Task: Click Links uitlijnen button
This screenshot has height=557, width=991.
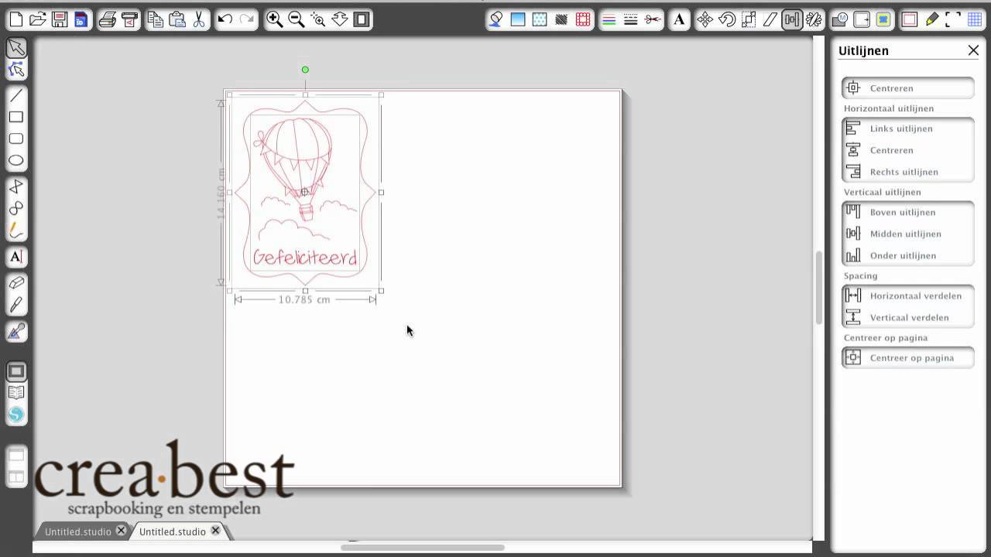Action: coord(908,128)
